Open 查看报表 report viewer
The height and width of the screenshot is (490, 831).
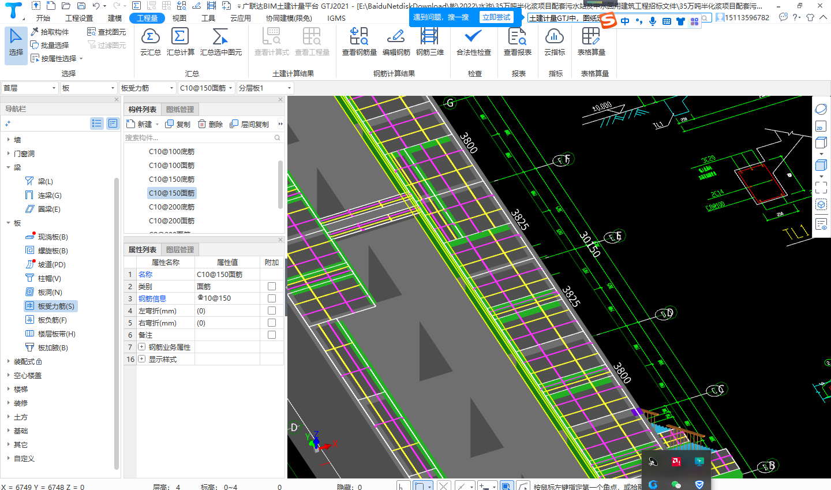(517, 42)
